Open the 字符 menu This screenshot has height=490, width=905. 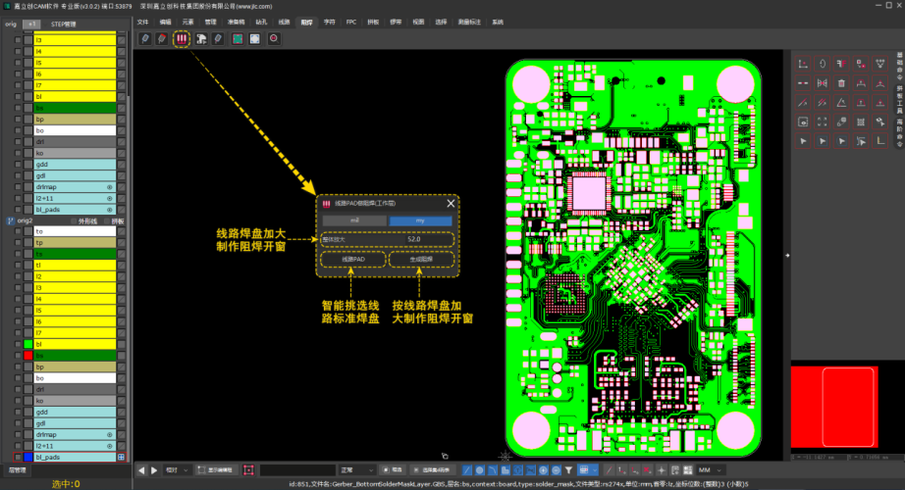point(329,22)
